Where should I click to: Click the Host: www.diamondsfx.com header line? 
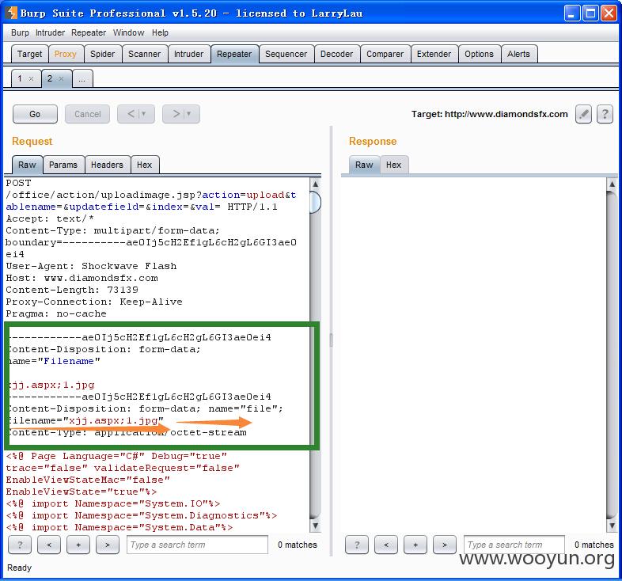82,278
